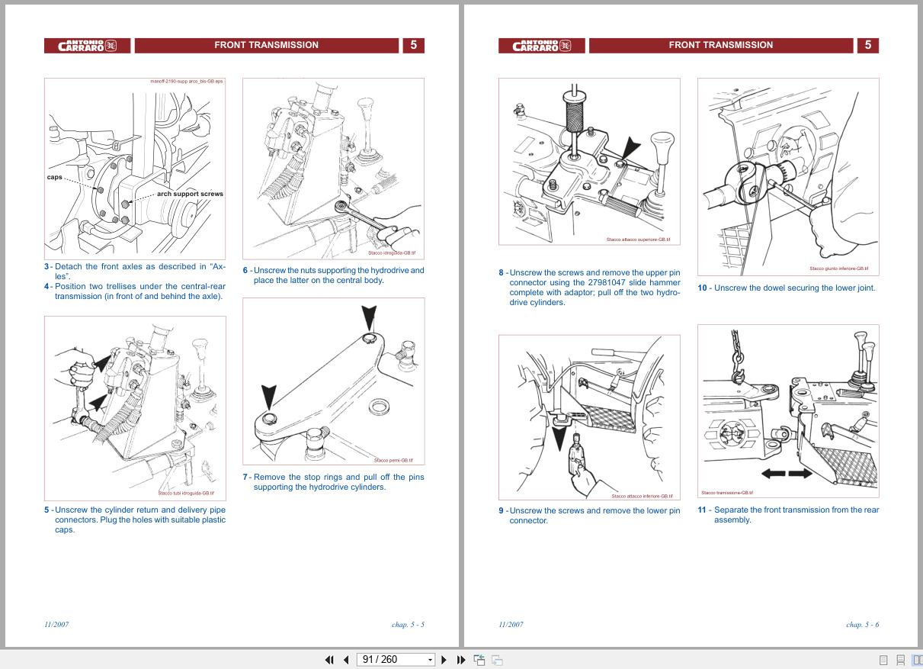Click the stop rings and pins illustration

click(x=333, y=381)
